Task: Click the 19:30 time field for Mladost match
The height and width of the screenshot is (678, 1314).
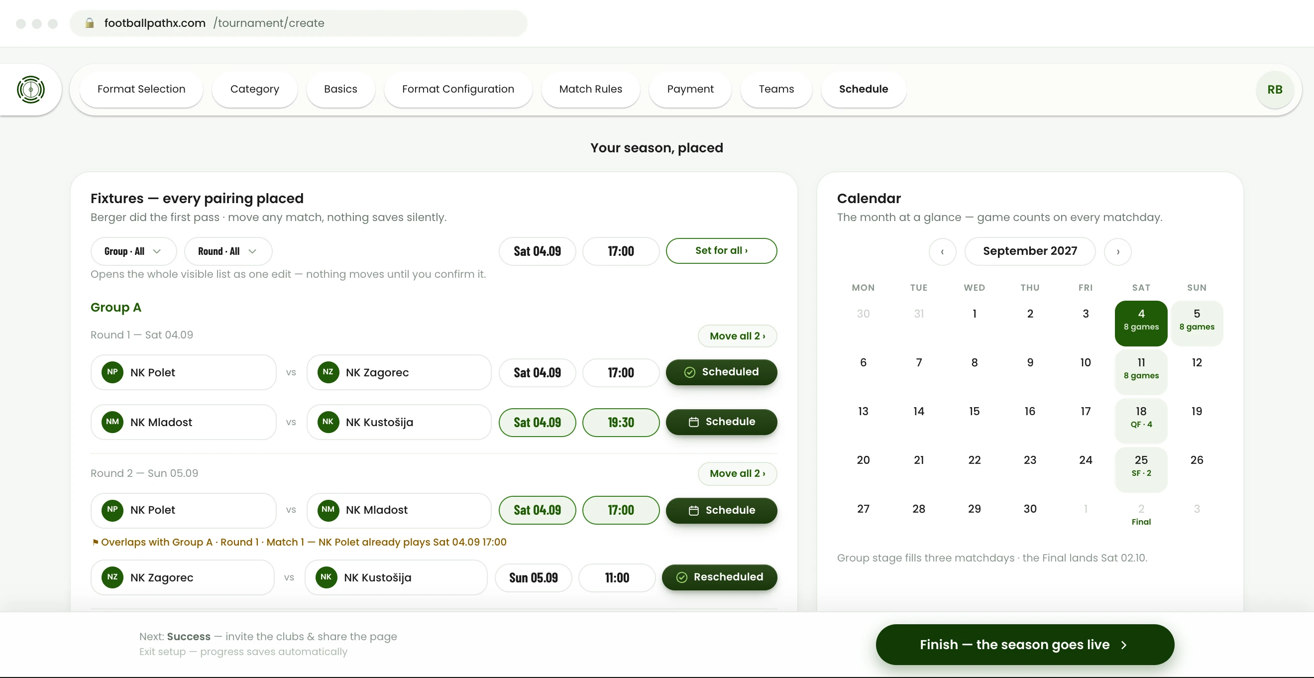Action: (621, 423)
